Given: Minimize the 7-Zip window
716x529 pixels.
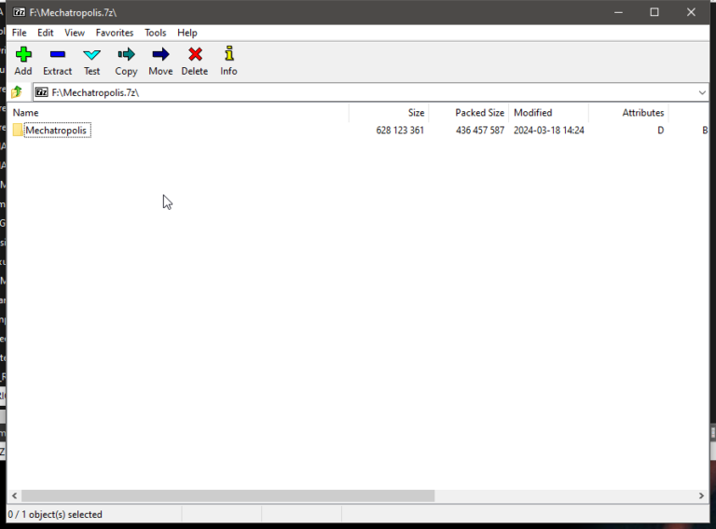Looking at the screenshot, I should click(x=618, y=12).
